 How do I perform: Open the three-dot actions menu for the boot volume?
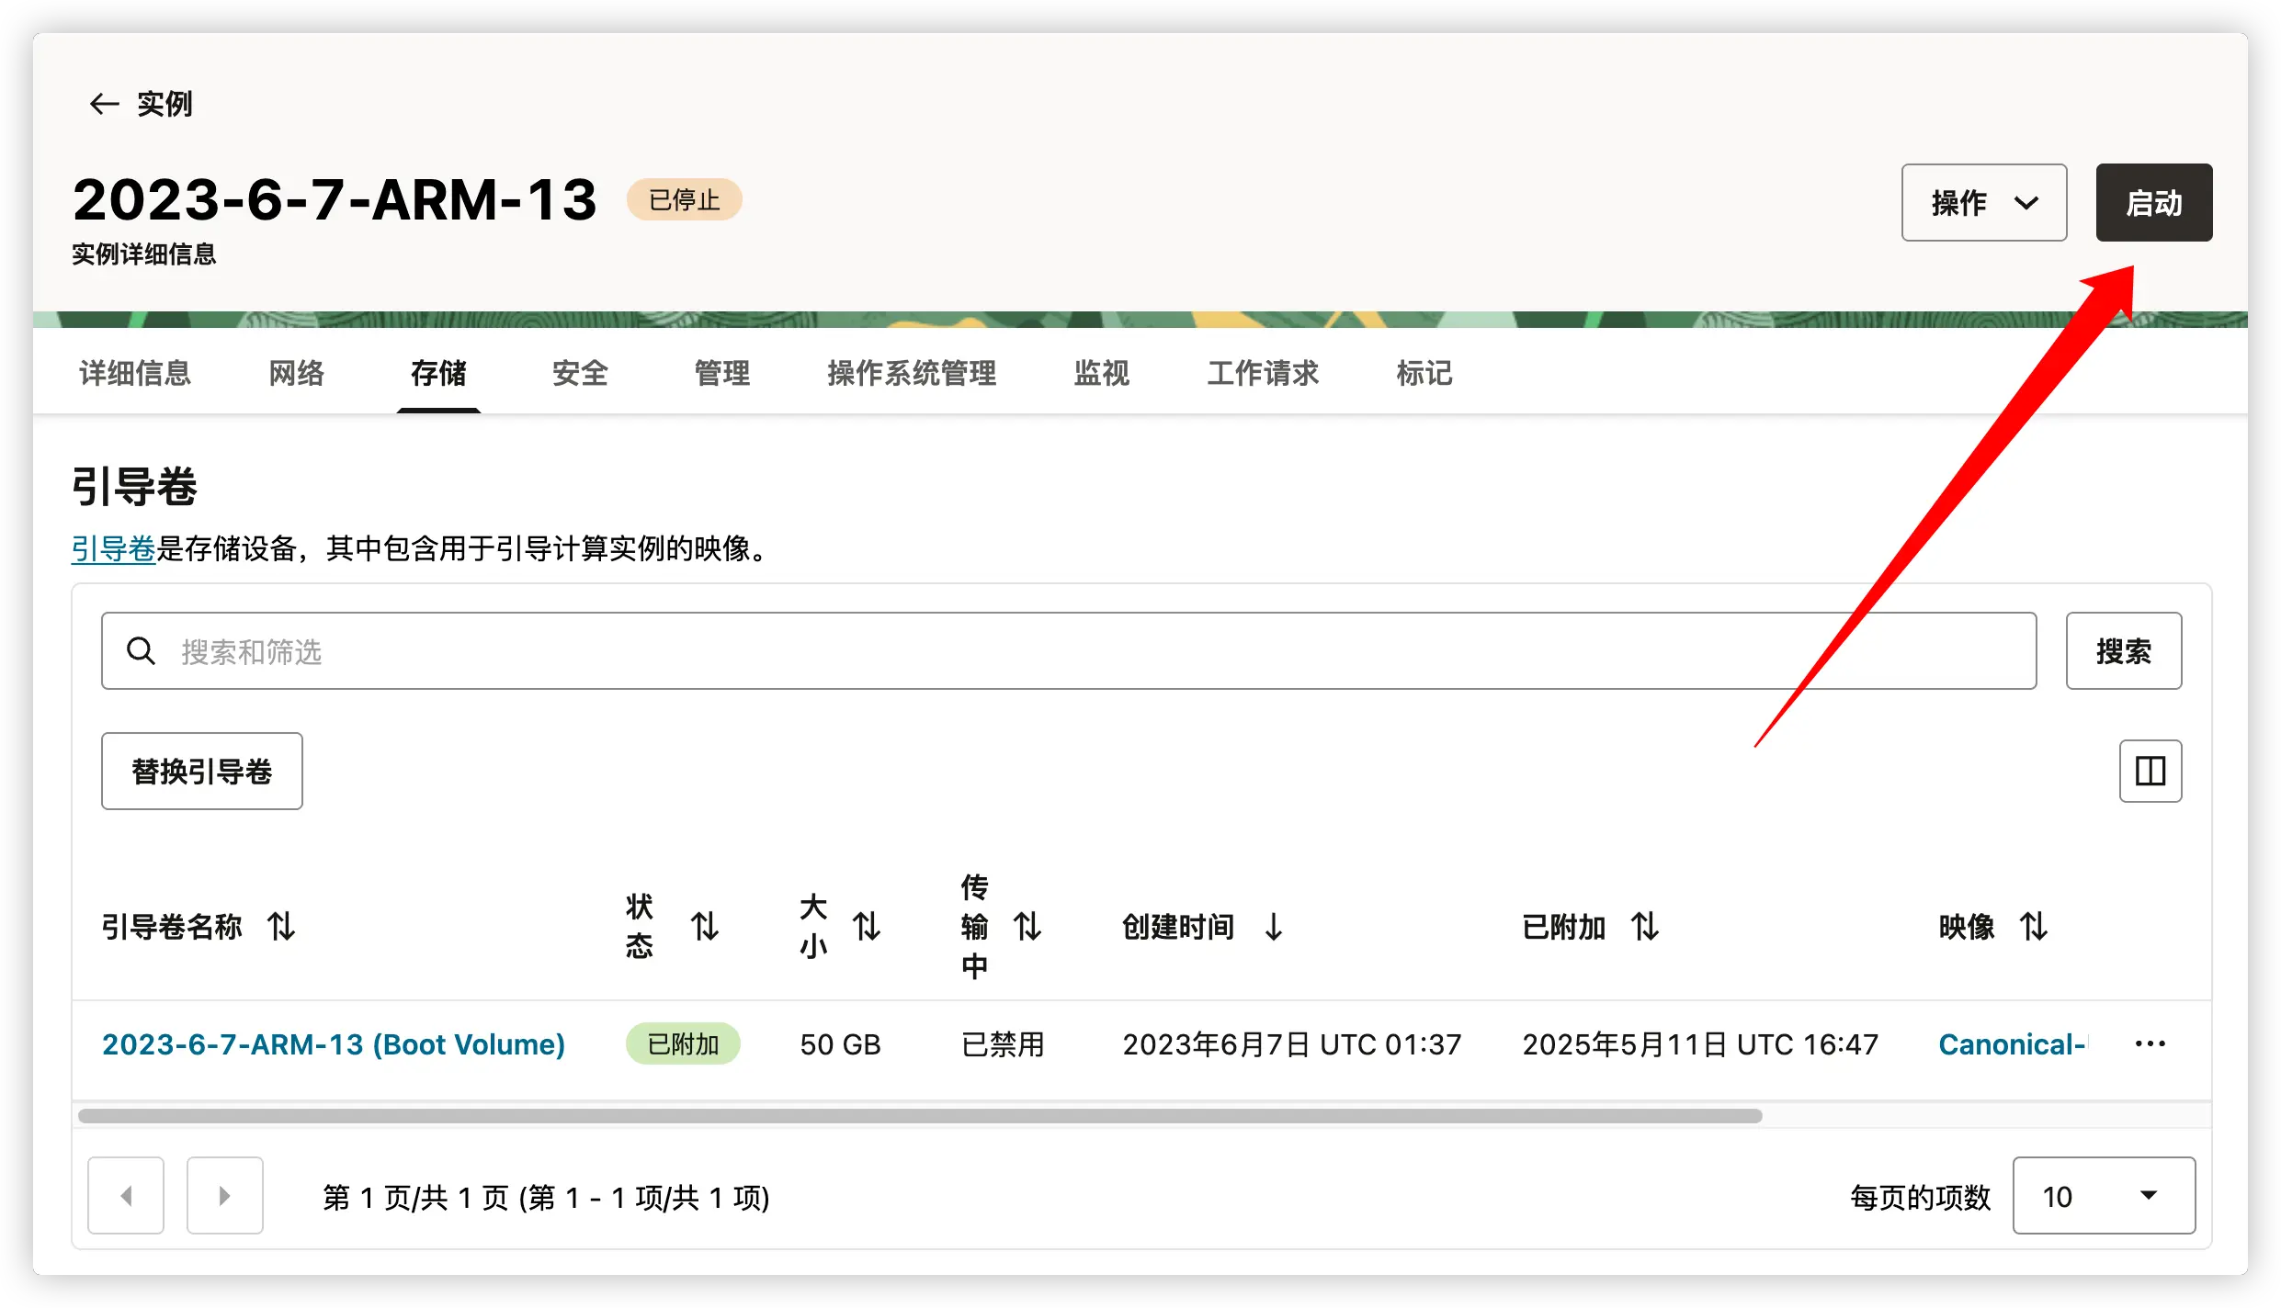click(x=2150, y=1043)
